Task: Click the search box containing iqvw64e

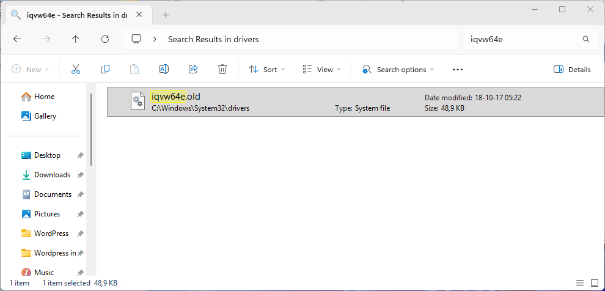Action: (530, 39)
